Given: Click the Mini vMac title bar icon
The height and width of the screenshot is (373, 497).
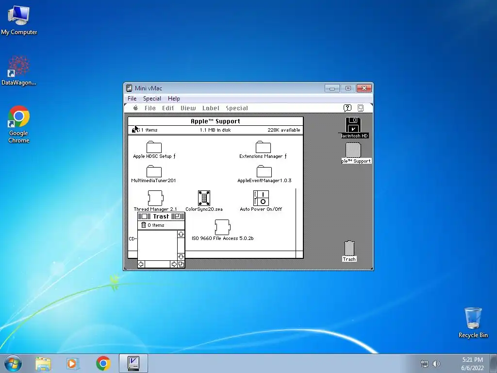Looking at the screenshot, I should pyautogui.click(x=129, y=88).
